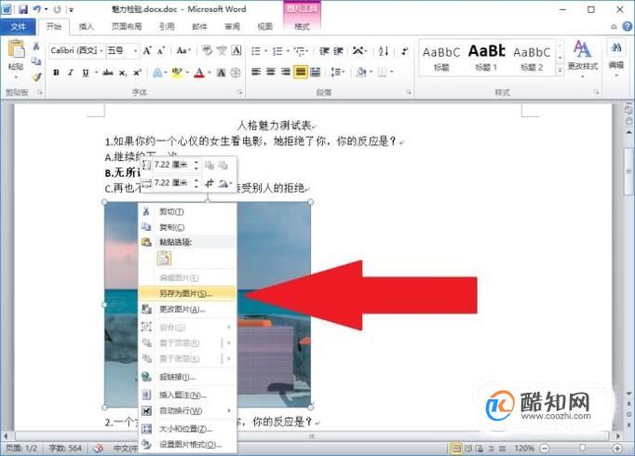Click the Distributed alignment icon
The image size is (635, 456).
[x=315, y=73]
